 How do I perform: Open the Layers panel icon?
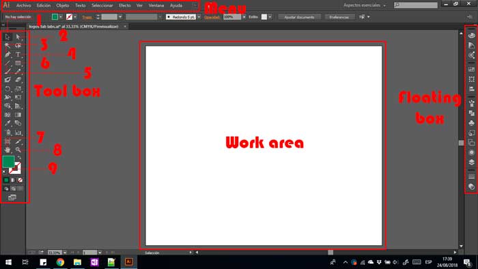point(472,162)
